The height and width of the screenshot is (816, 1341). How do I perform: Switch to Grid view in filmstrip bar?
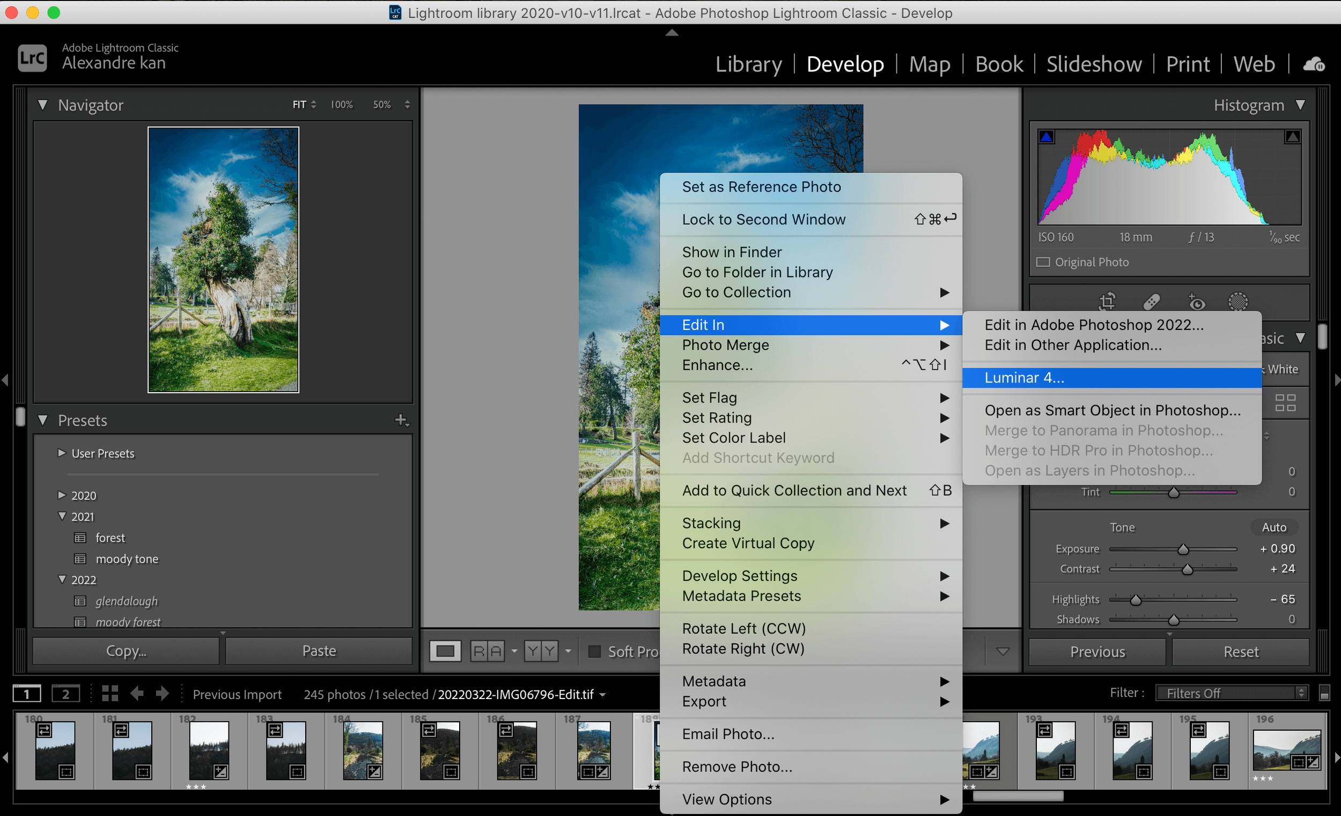point(110,694)
